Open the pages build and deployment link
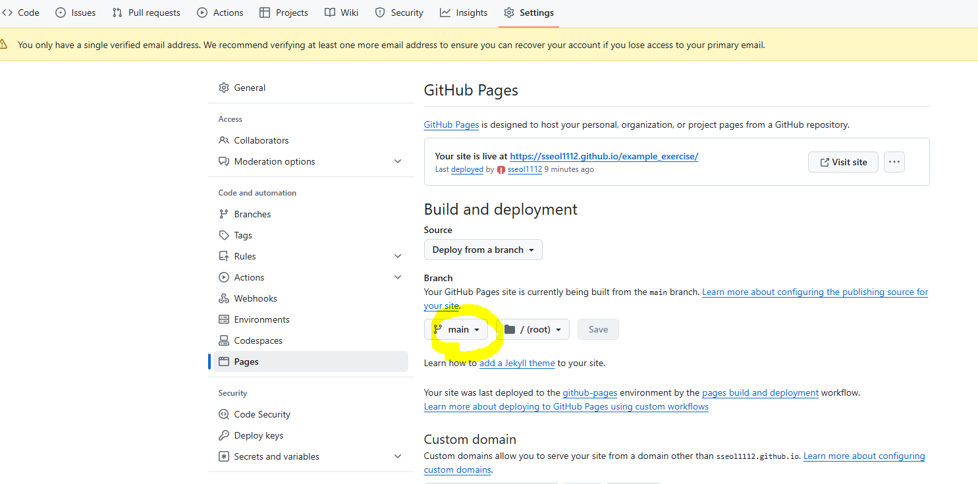 click(760, 392)
